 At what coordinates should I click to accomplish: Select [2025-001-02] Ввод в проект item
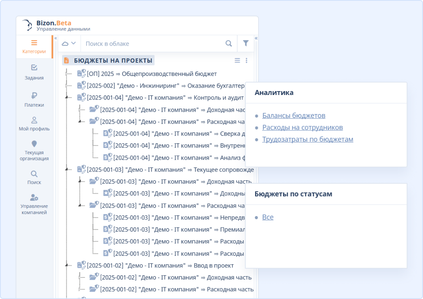(x=160, y=266)
